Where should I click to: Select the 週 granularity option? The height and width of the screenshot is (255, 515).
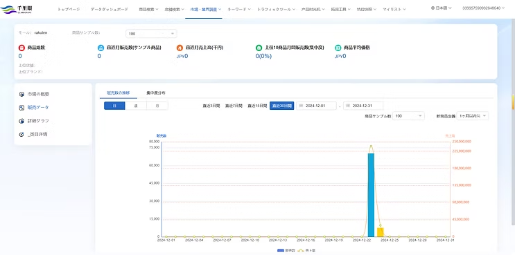point(136,106)
